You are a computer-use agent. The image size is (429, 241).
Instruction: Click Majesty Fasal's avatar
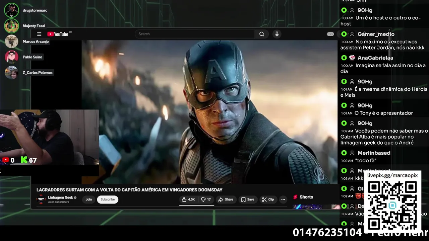click(x=11, y=26)
